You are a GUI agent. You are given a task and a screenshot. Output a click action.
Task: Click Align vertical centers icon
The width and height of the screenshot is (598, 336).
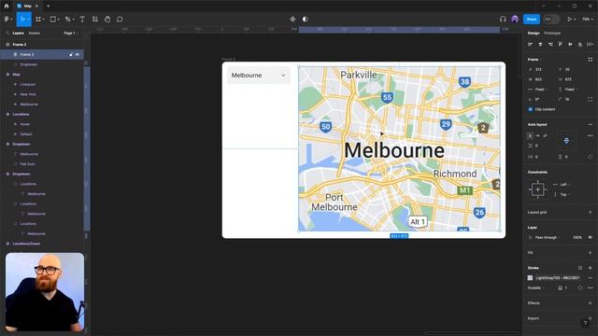point(570,44)
